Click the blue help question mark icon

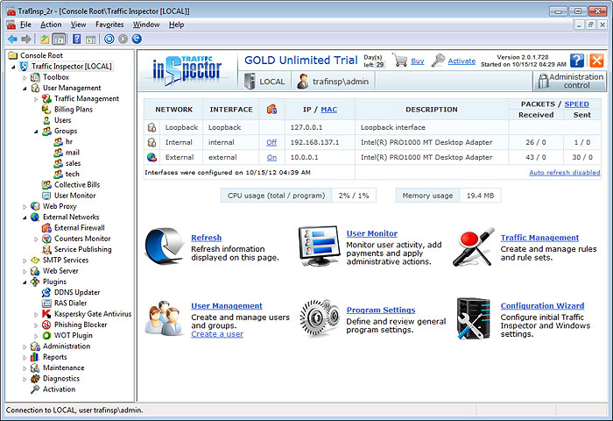(x=577, y=61)
